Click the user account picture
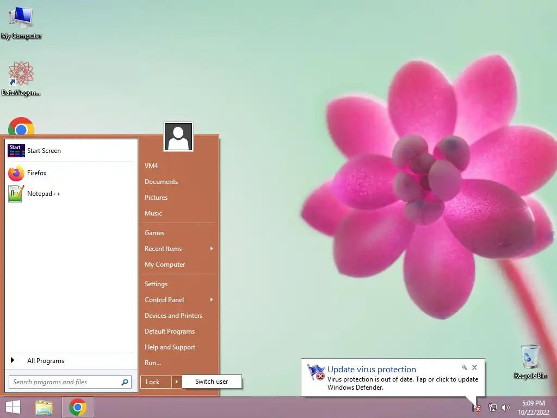The image size is (557, 418). click(x=178, y=137)
